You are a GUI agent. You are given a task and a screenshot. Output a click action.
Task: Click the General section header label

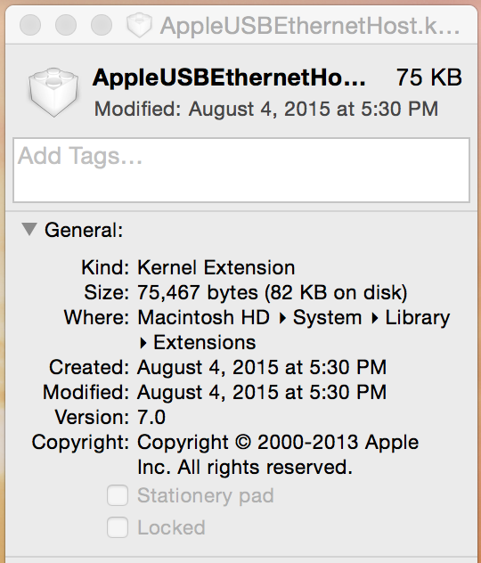click(x=84, y=230)
